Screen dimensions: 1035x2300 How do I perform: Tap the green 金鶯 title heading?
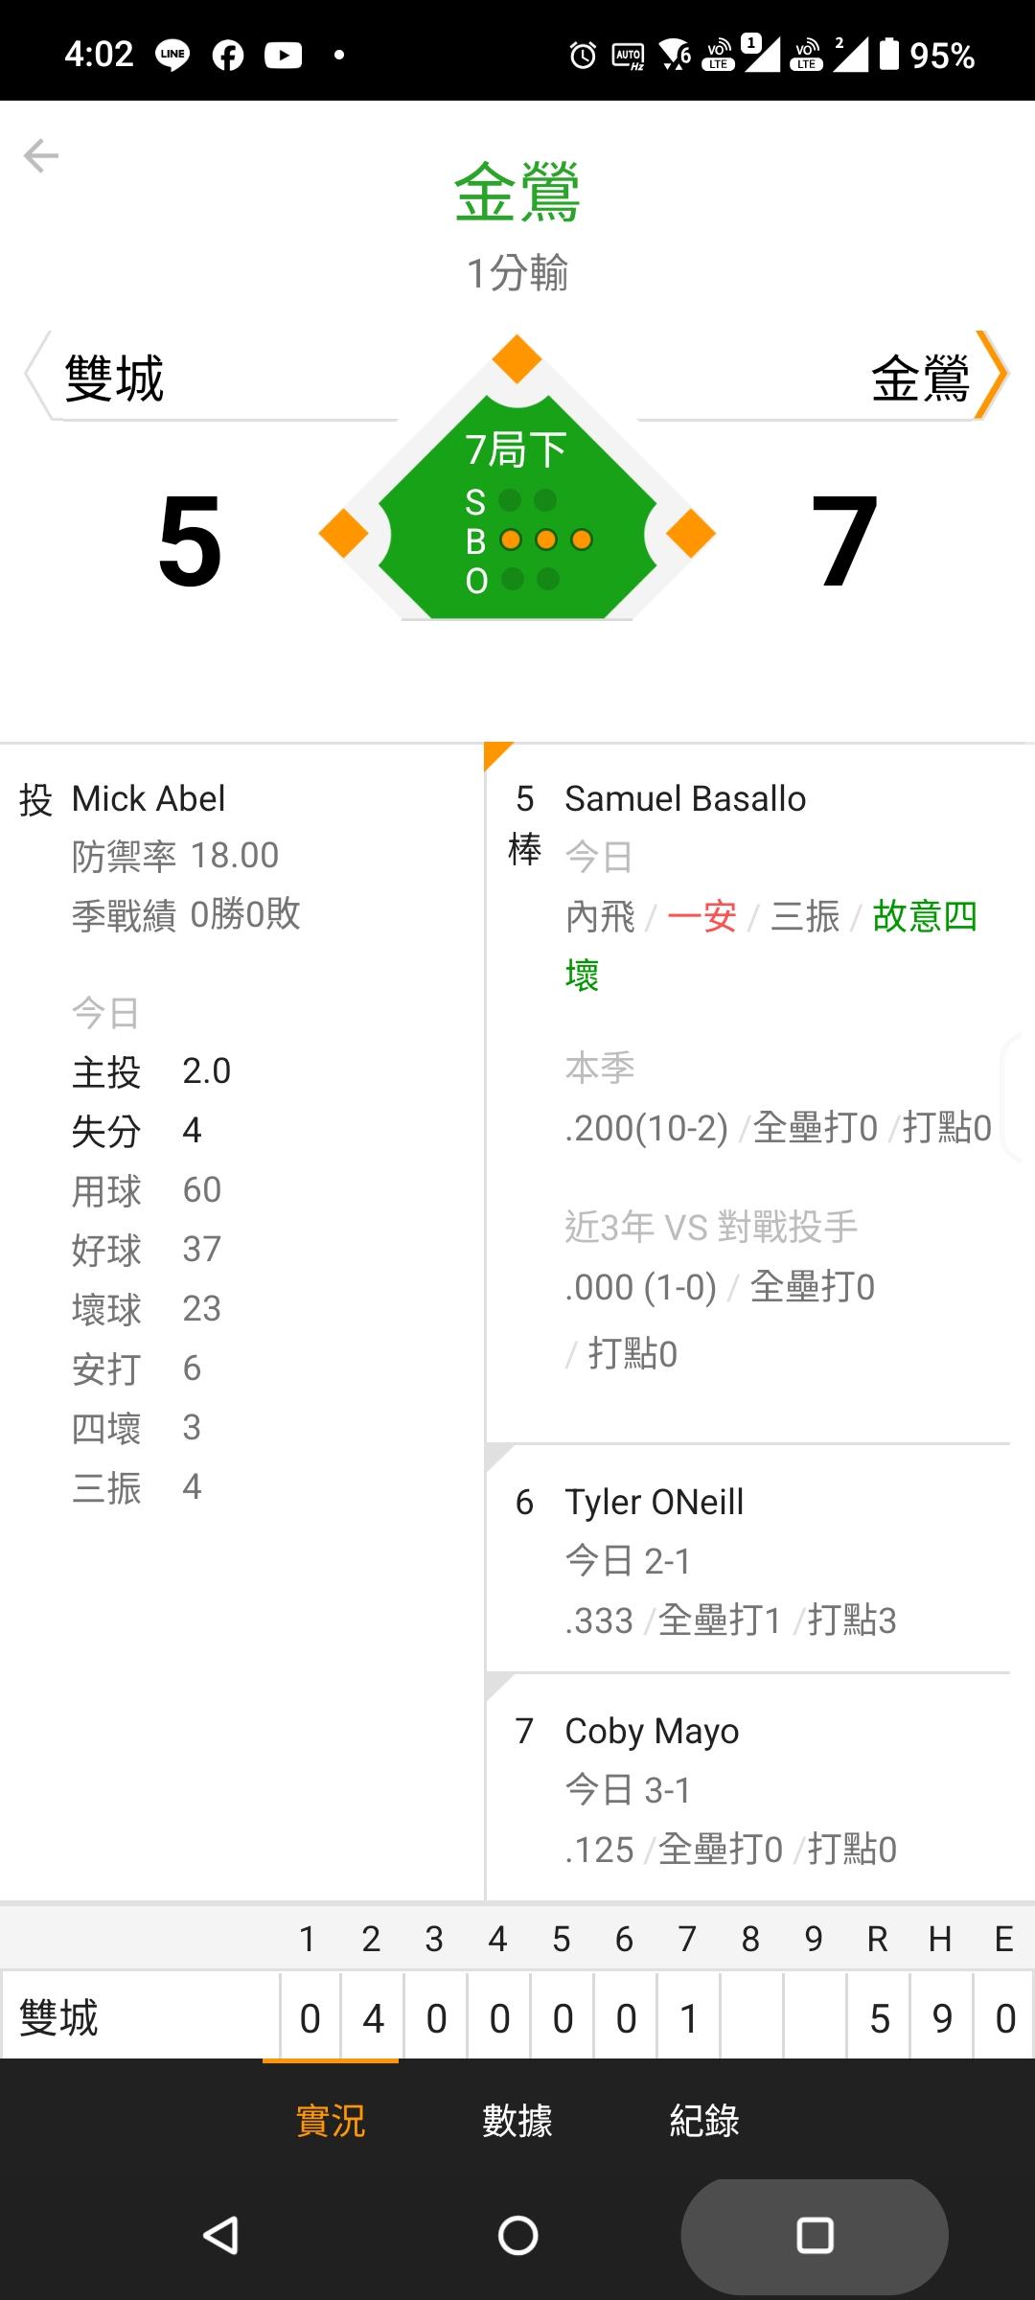[517, 192]
